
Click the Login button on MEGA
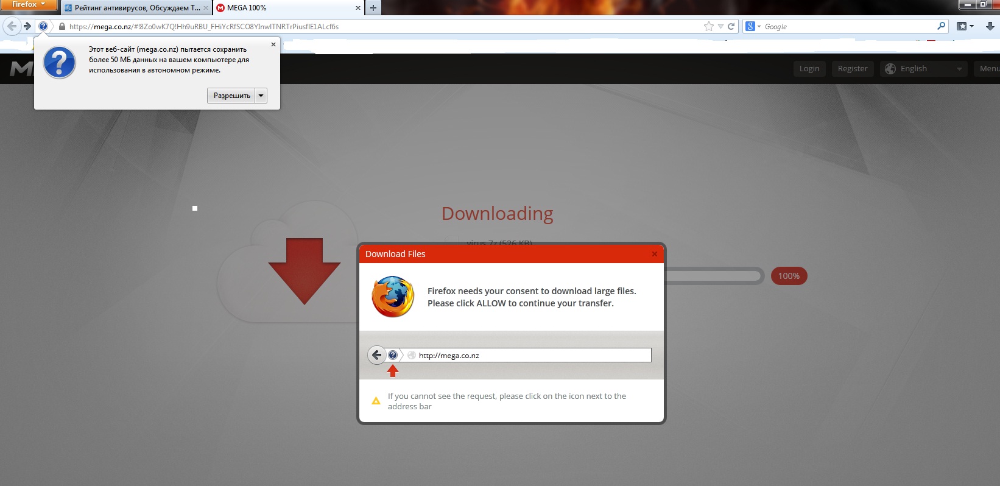pos(809,69)
